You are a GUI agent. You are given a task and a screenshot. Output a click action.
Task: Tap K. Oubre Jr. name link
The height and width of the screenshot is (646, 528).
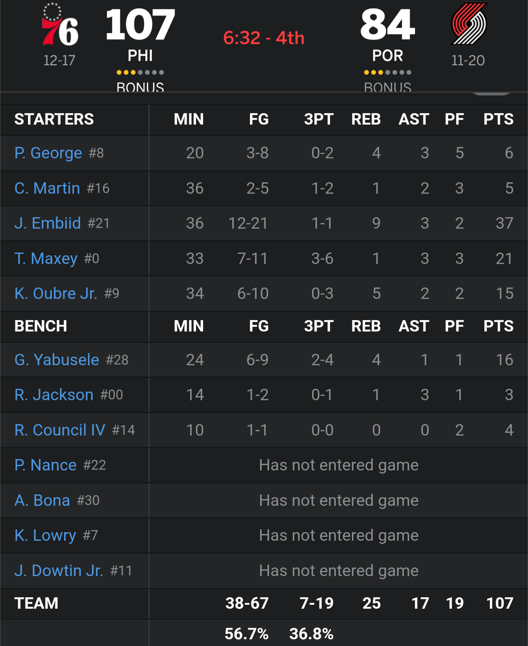56,293
